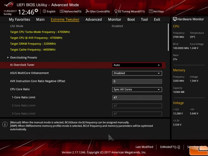Click LN2 Mode Disabled value
The height and width of the screenshot is (156, 208).
tap(117, 26)
